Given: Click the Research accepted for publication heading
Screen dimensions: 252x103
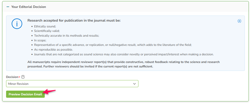Looking at the screenshot, I should point(74,21).
